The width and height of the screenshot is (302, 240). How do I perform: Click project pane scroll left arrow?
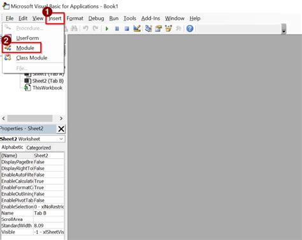[3, 118]
